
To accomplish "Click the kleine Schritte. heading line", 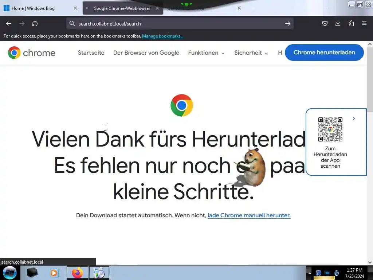I will pos(184,191).
